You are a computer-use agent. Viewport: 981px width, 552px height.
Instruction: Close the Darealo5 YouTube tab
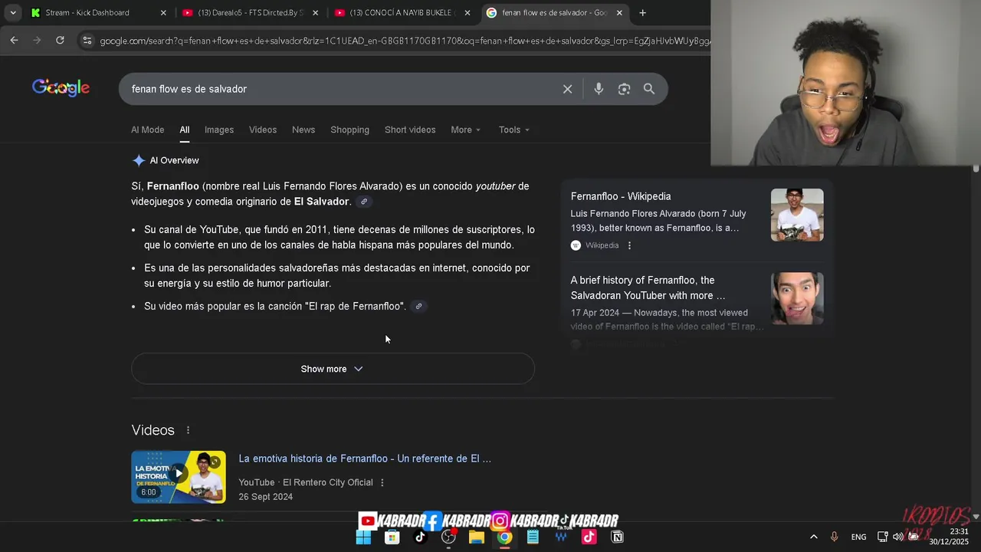click(x=315, y=12)
